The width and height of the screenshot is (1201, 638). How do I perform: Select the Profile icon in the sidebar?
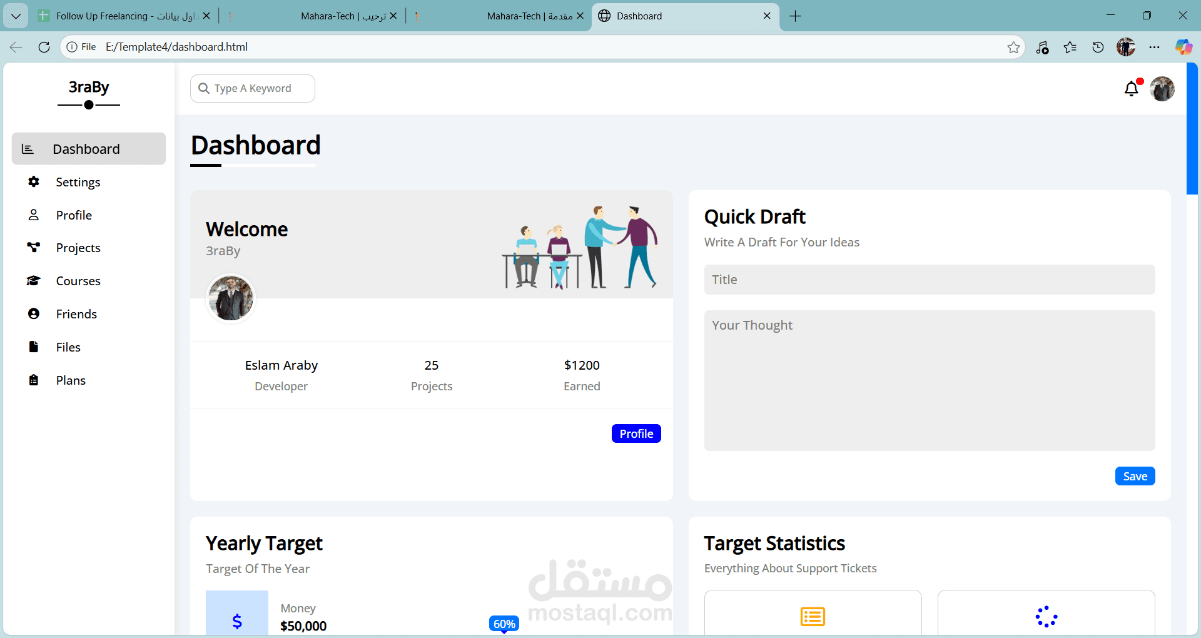pos(34,215)
